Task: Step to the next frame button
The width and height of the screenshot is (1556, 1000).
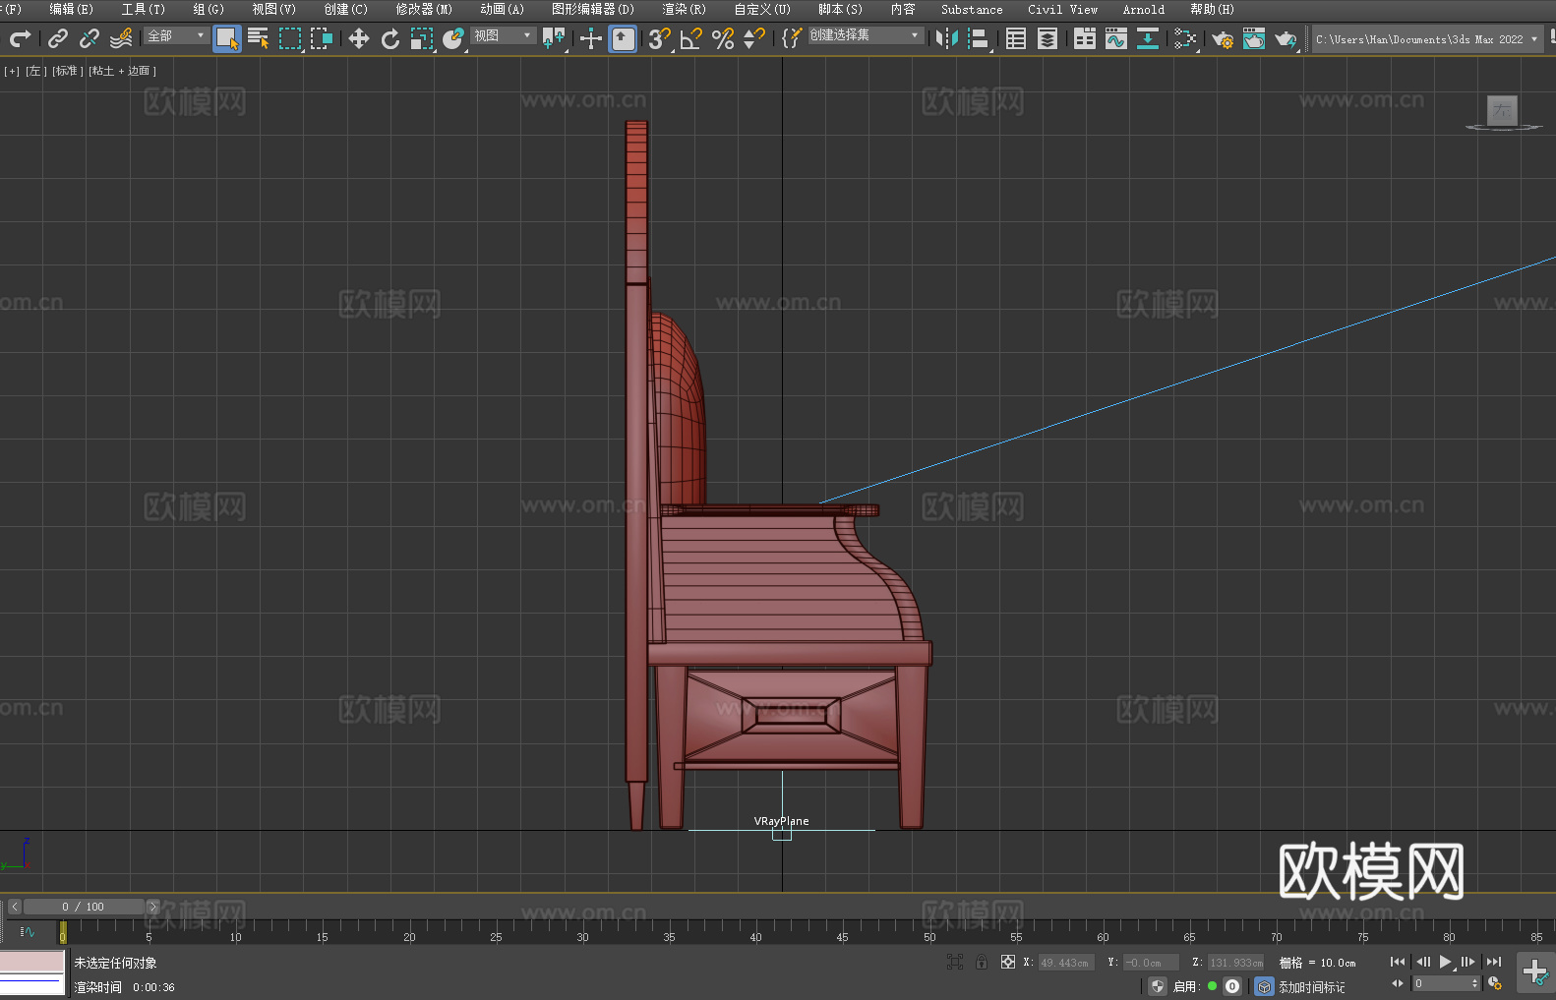Action: point(1468,962)
